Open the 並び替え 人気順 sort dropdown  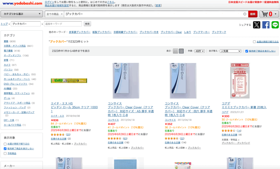[x=230, y=51]
